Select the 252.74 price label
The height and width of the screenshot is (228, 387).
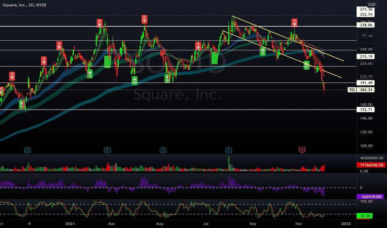tap(366, 14)
